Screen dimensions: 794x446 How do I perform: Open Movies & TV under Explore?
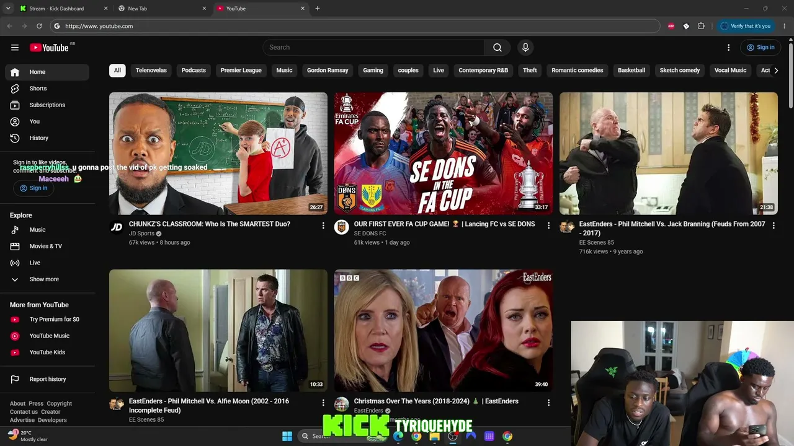pos(47,247)
